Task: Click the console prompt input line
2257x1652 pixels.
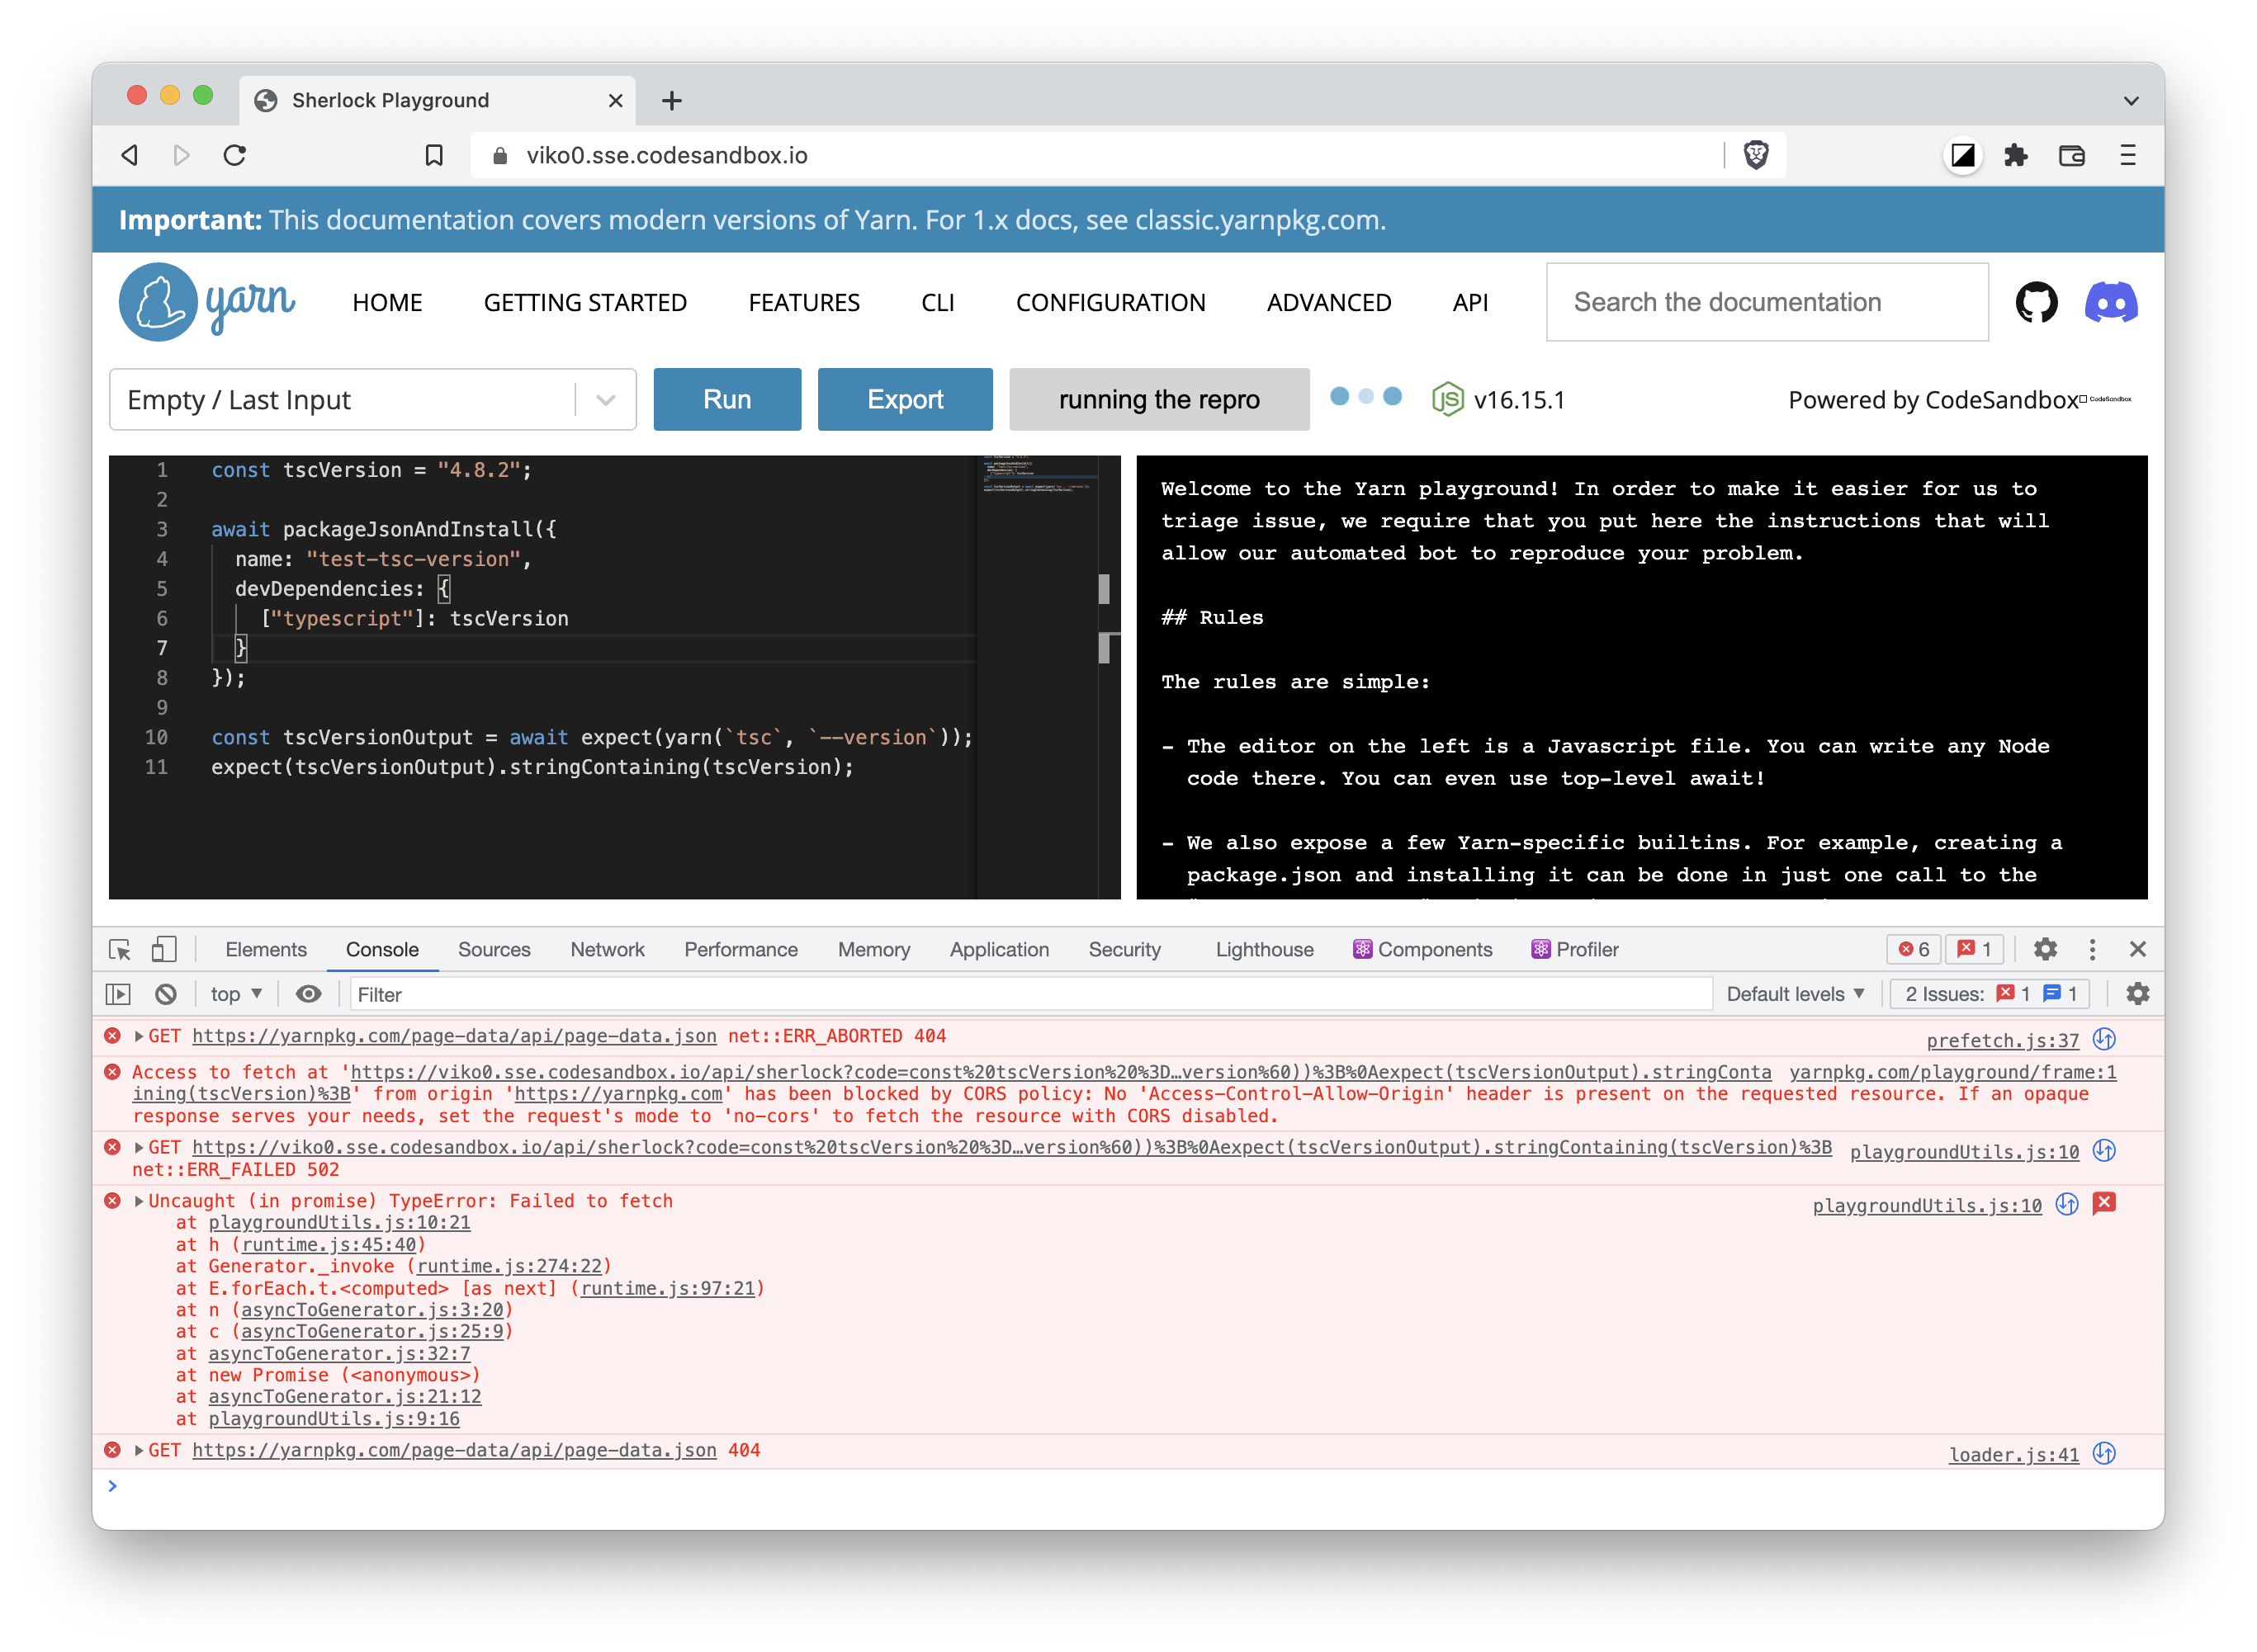Action: (400, 1486)
